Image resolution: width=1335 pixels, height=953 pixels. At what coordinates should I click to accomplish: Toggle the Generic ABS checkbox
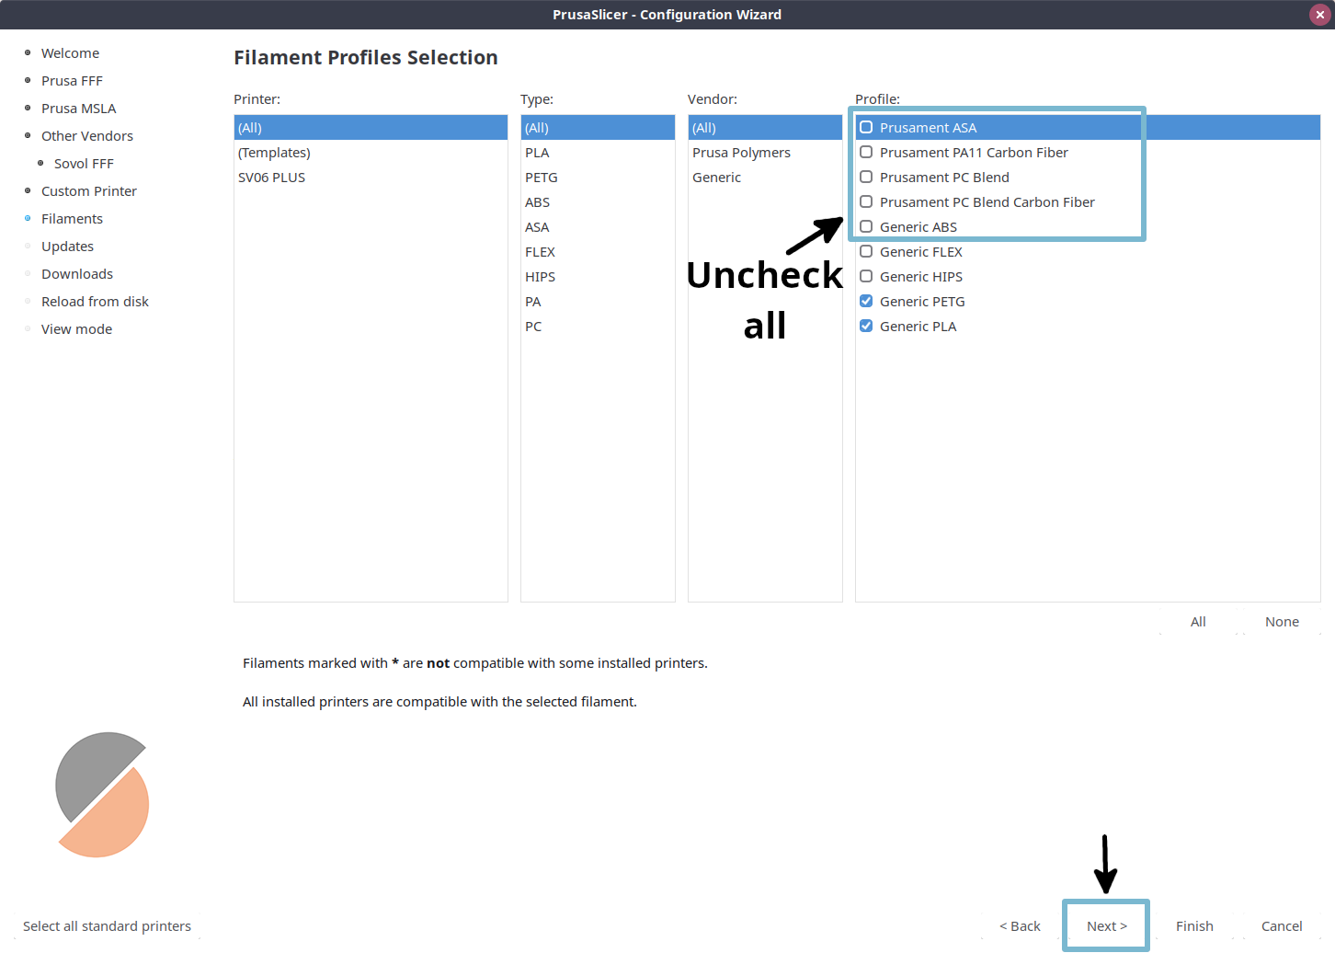pos(866,226)
